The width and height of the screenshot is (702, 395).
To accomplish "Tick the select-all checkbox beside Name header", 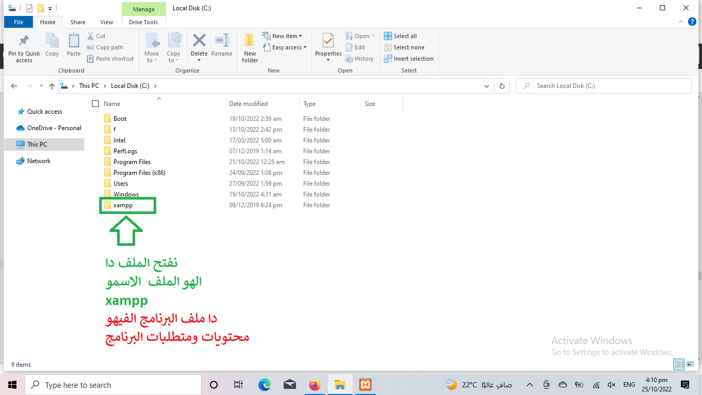I will point(95,104).
